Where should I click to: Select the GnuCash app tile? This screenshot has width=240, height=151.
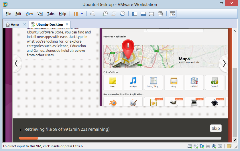(215, 83)
